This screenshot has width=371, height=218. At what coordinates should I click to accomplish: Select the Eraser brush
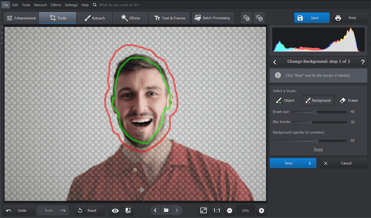pyautogui.click(x=350, y=100)
